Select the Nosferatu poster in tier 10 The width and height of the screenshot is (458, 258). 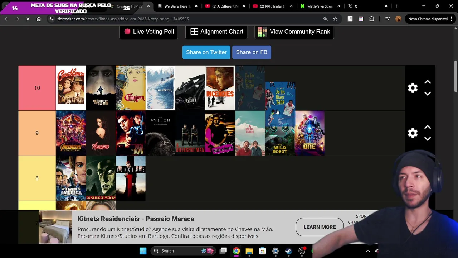coord(190,88)
